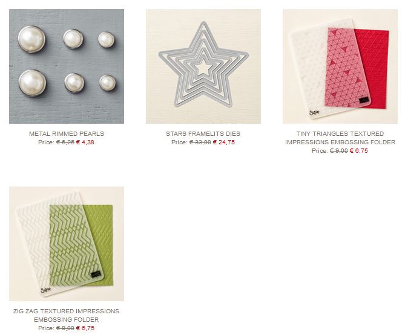The height and width of the screenshot is (335, 408).
Task: Click the sale price € 24,75
Action: [224, 142]
